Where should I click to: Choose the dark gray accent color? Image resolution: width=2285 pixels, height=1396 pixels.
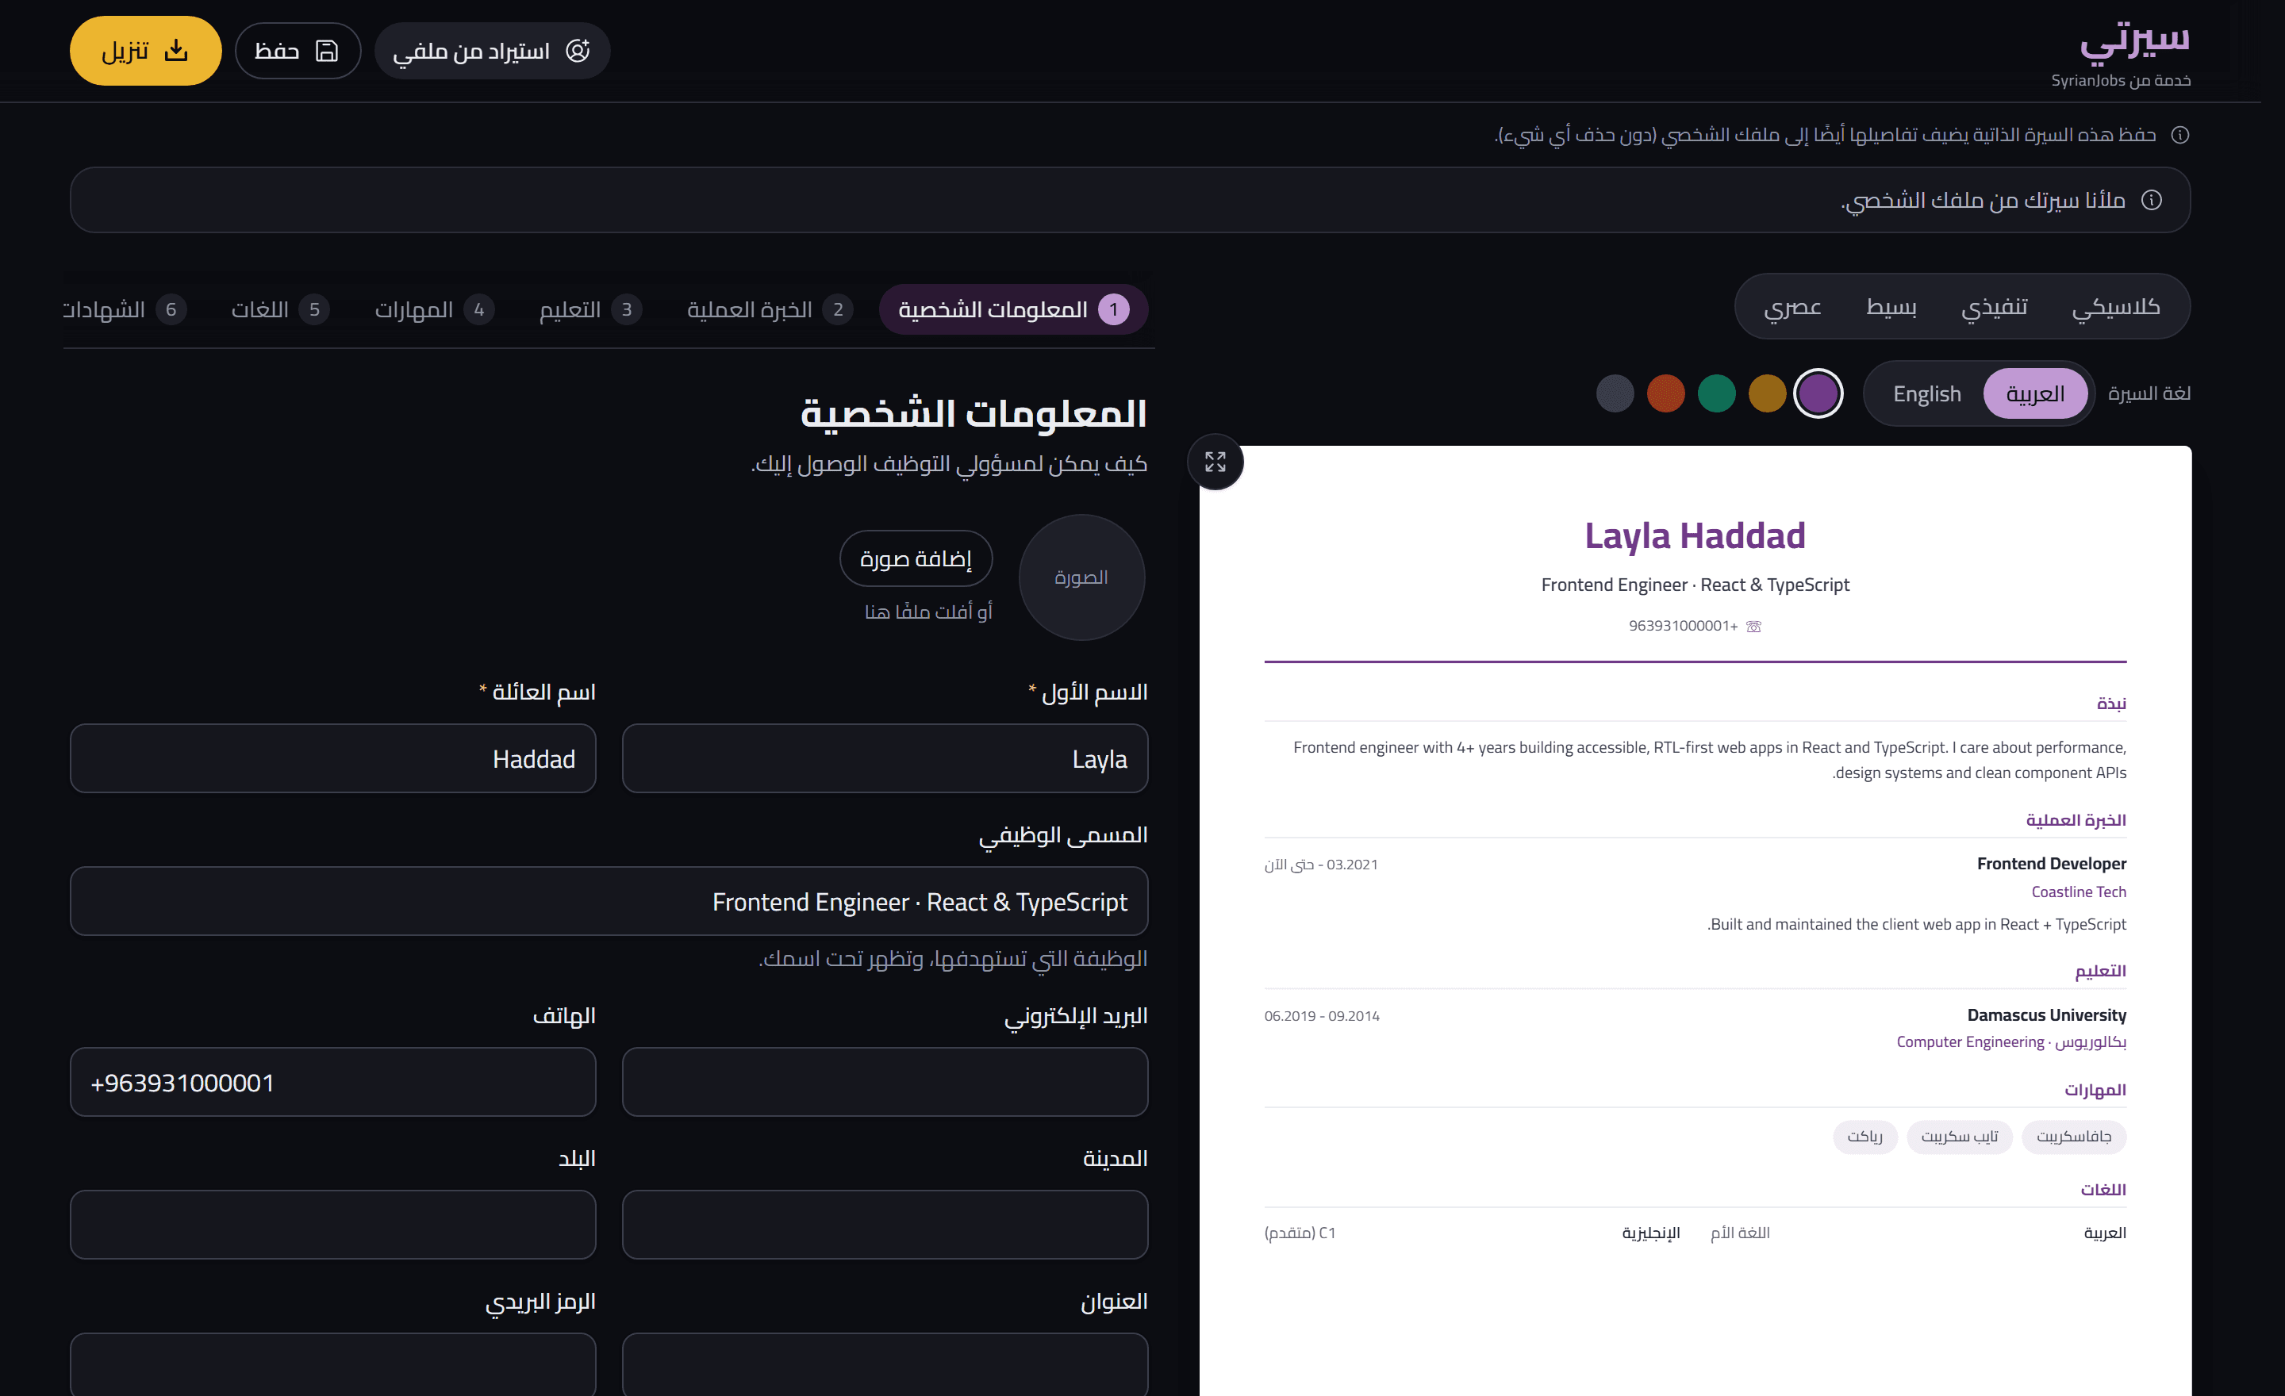pos(1615,394)
